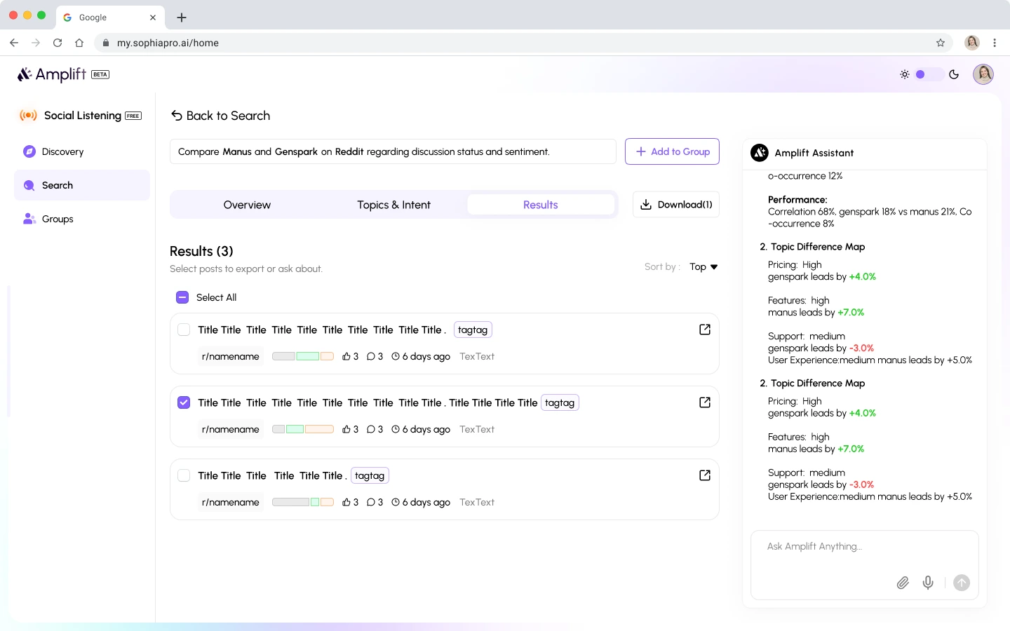
Task: Click the tagtag label on the third post
Action: click(370, 475)
